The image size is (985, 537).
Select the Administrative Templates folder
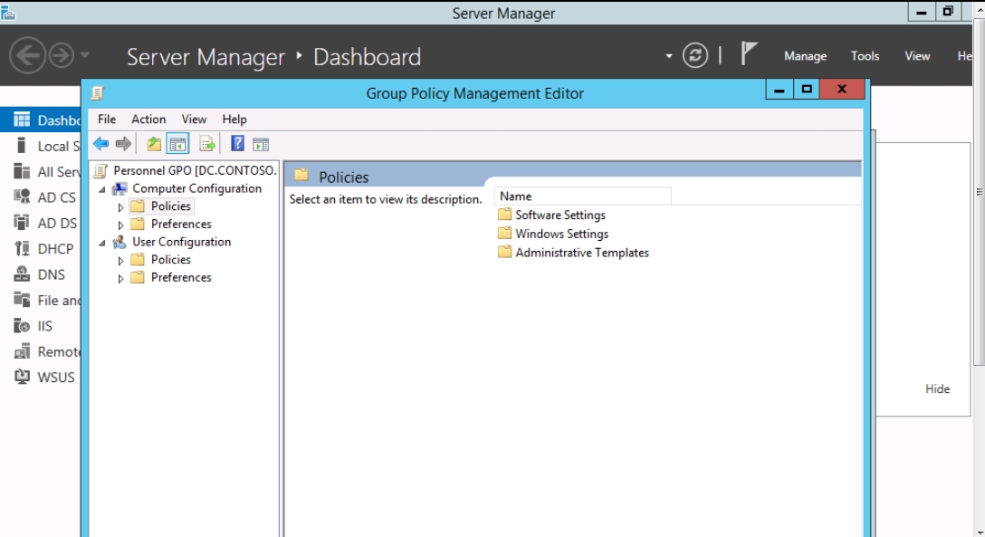(x=581, y=253)
